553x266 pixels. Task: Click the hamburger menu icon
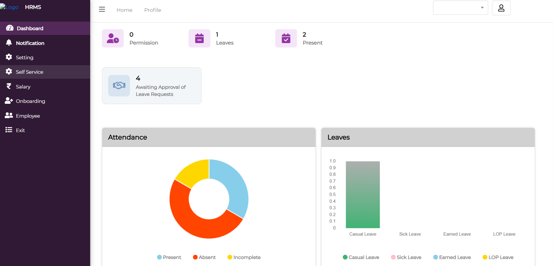pos(102,9)
